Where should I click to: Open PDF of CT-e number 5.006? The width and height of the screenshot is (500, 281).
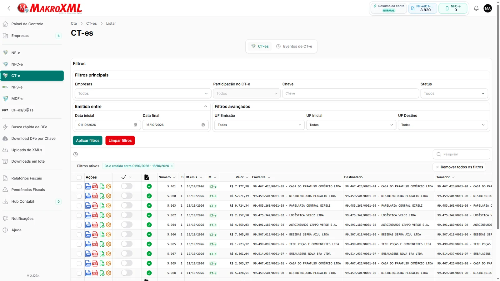click(95, 234)
